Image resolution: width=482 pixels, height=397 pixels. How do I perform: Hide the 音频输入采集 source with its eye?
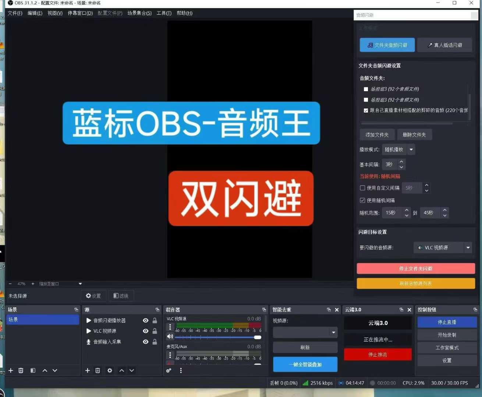[x=146, y=342]
